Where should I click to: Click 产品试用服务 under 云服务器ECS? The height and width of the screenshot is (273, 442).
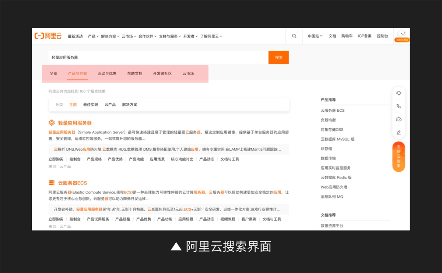coord(98,219)
